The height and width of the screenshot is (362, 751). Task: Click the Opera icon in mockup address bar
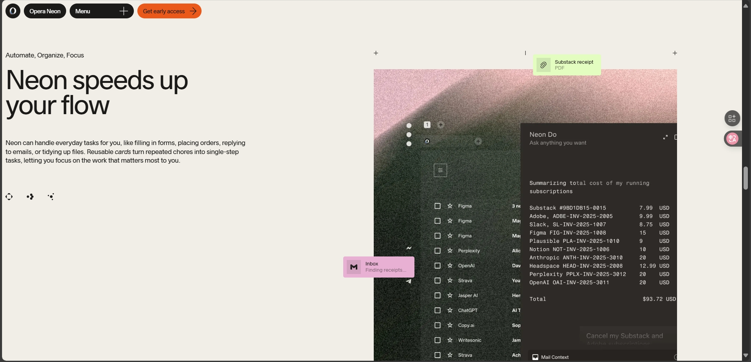coord(427,142)
